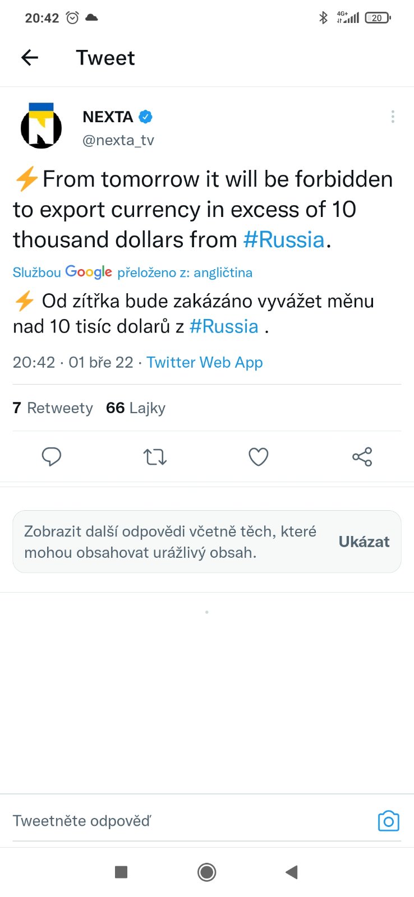
Task: Open NEXTA profile avatar
Action: coord(41,127)
